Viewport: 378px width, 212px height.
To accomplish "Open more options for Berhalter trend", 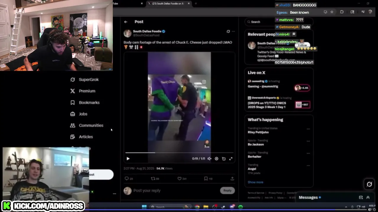I will pyautogui.click(x=308, y=153).
